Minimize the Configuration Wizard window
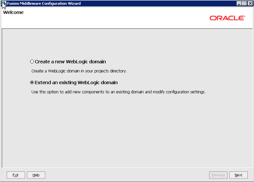The image size is (254, 182). (239, 4)
